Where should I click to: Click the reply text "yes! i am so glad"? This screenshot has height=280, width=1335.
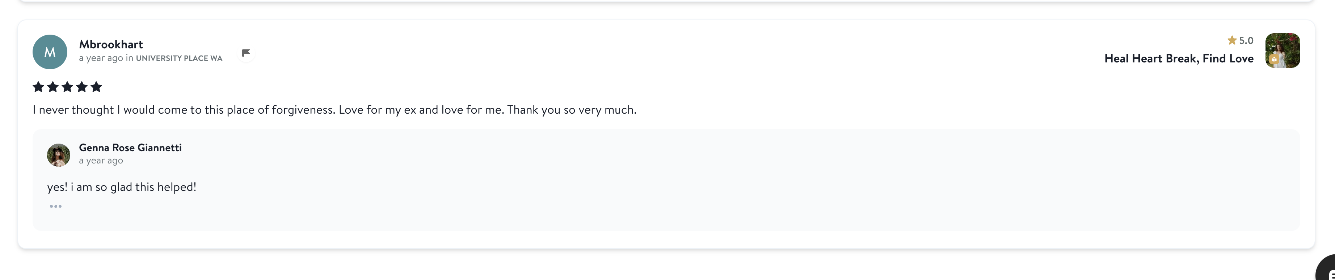point(122,187)
